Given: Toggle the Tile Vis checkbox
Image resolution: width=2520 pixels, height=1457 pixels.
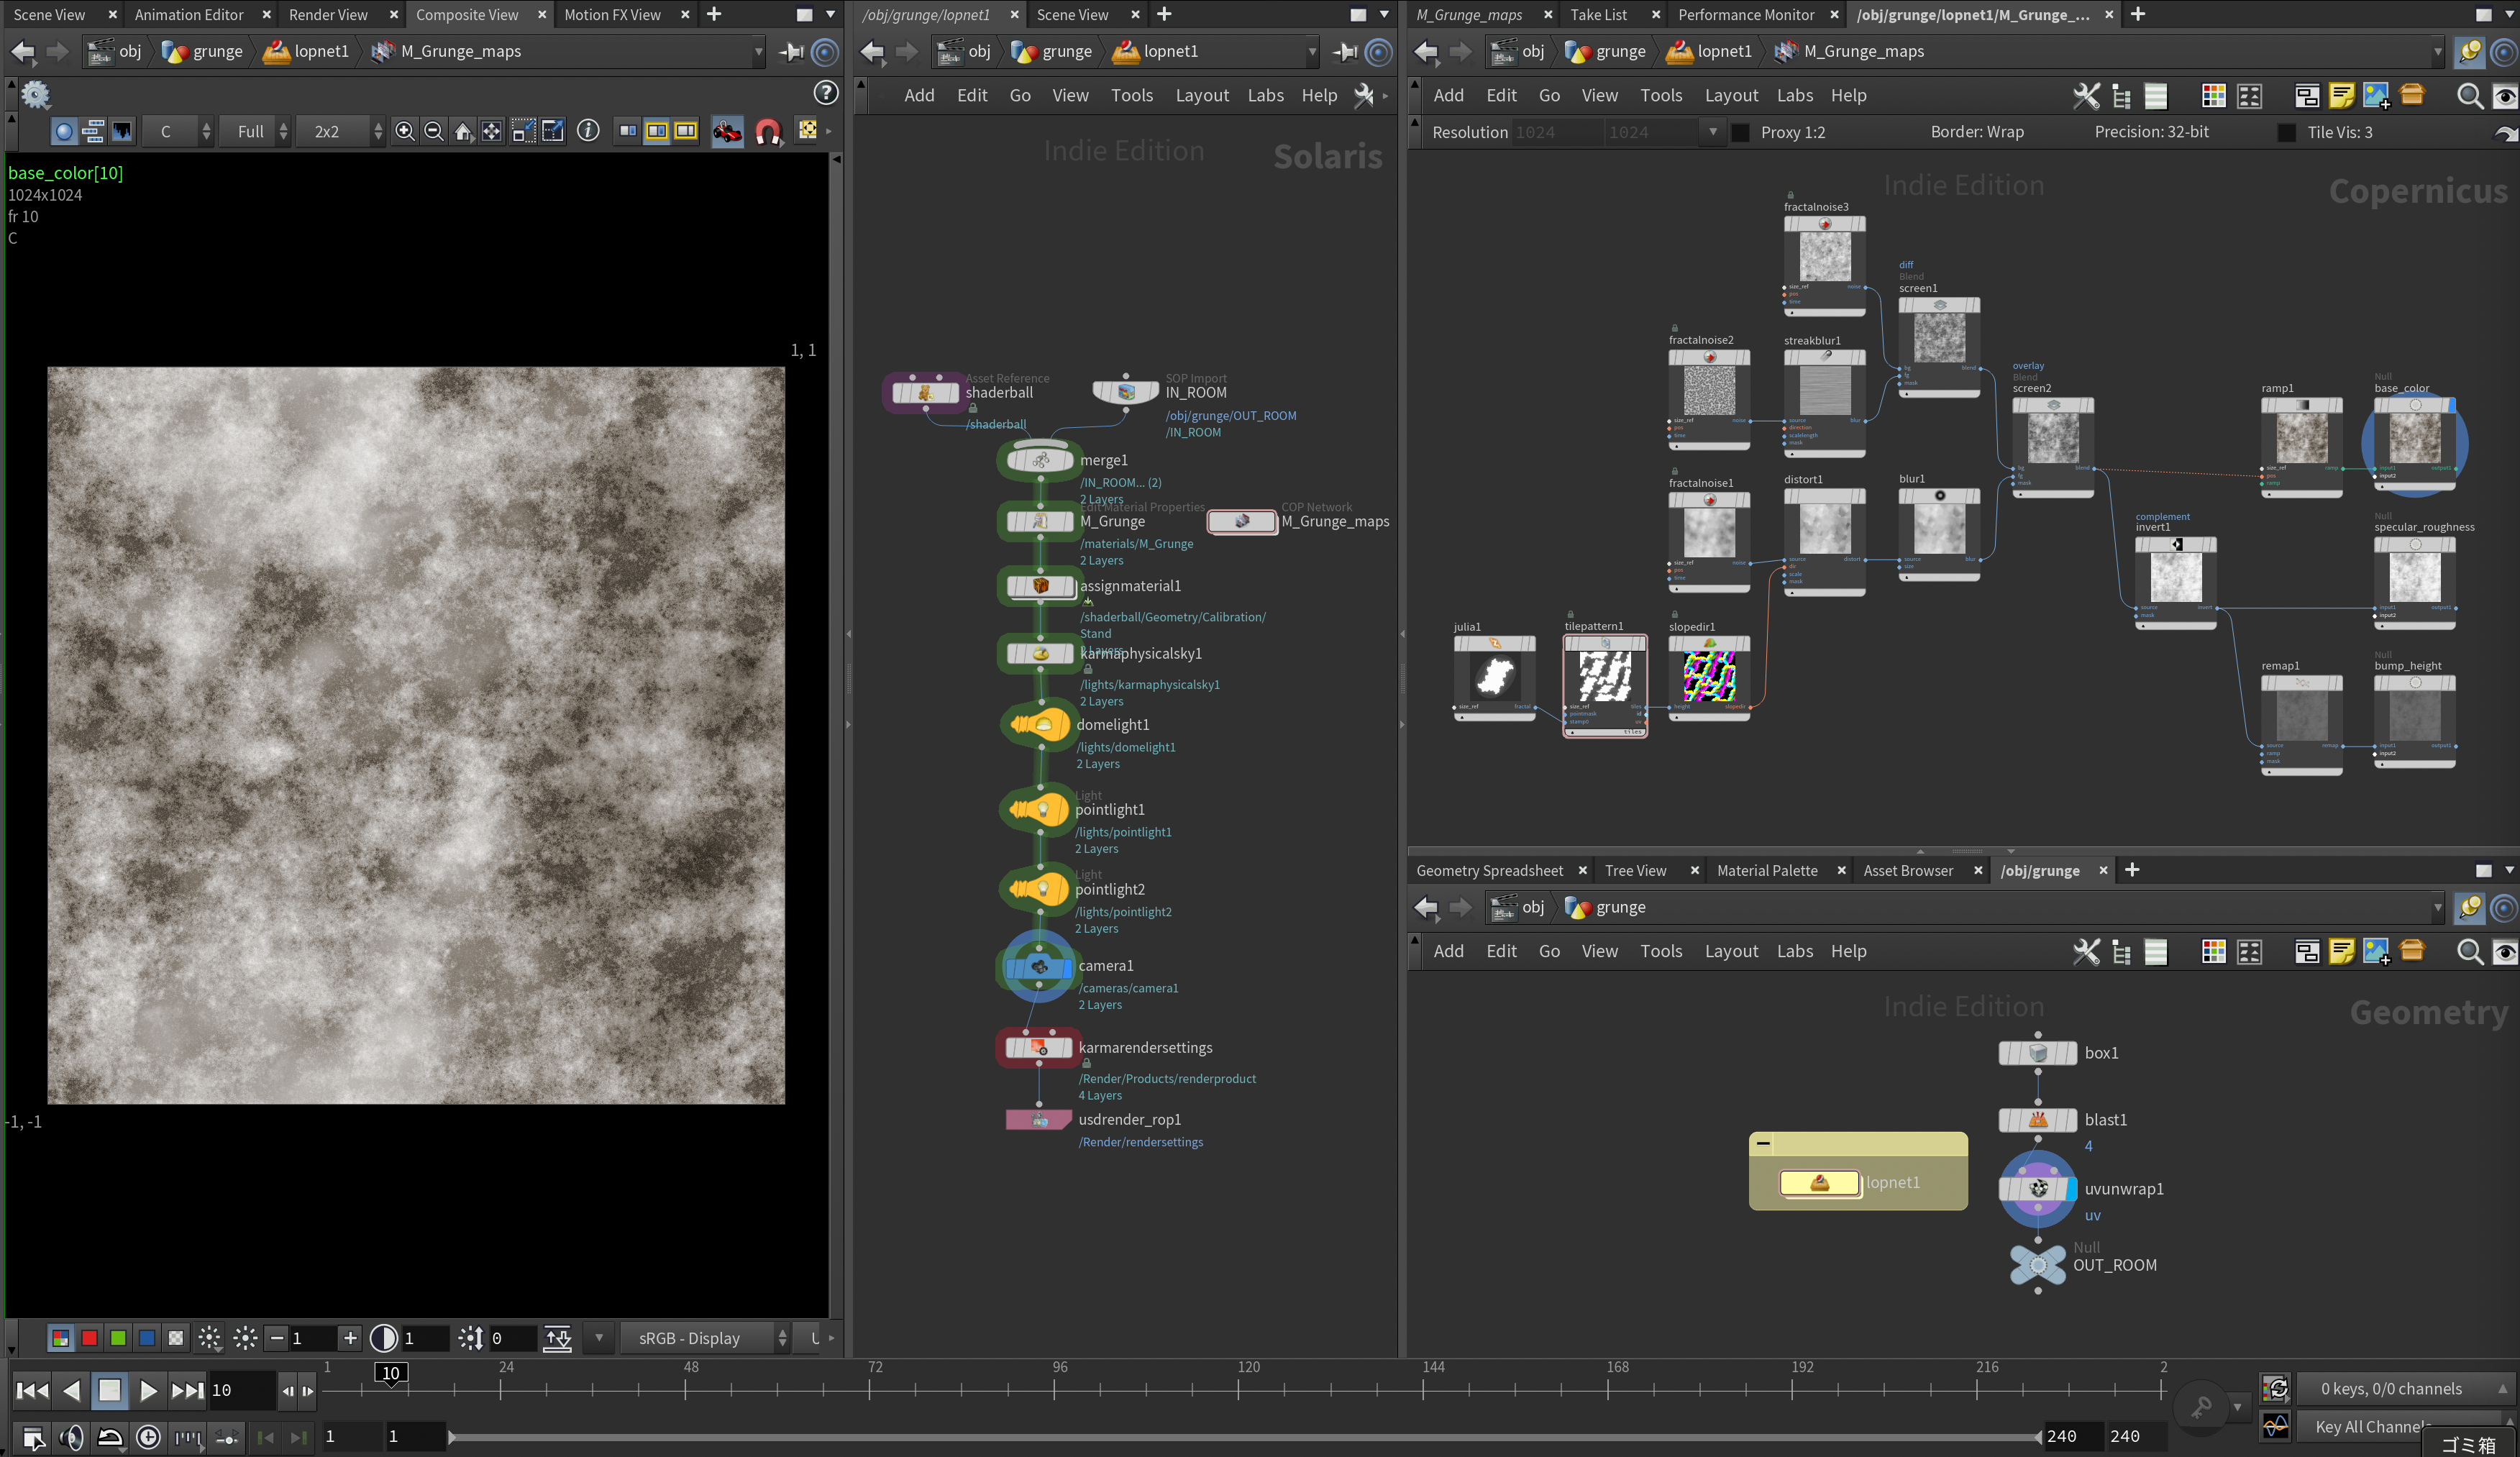Looking at the screenshot, I should pyautogui.click(x=2286, y=132).
